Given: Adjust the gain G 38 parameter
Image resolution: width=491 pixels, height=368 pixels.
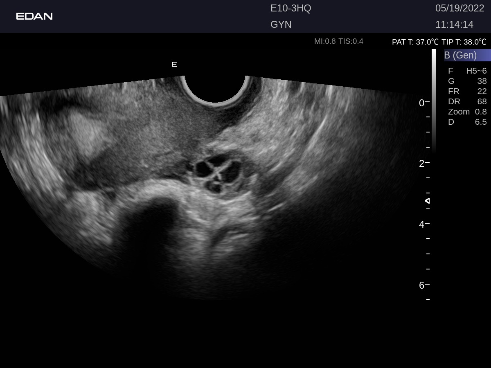Looking at the screenshot, I should coord(467,81).
